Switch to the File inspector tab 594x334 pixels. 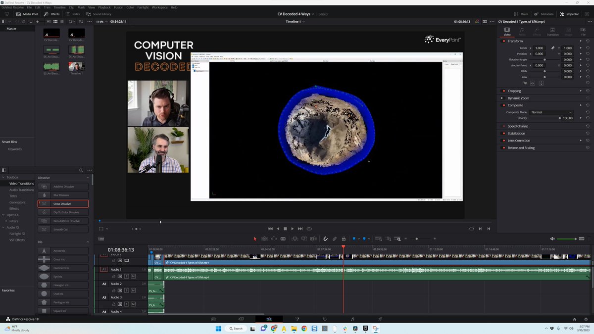tap(583, 32)
